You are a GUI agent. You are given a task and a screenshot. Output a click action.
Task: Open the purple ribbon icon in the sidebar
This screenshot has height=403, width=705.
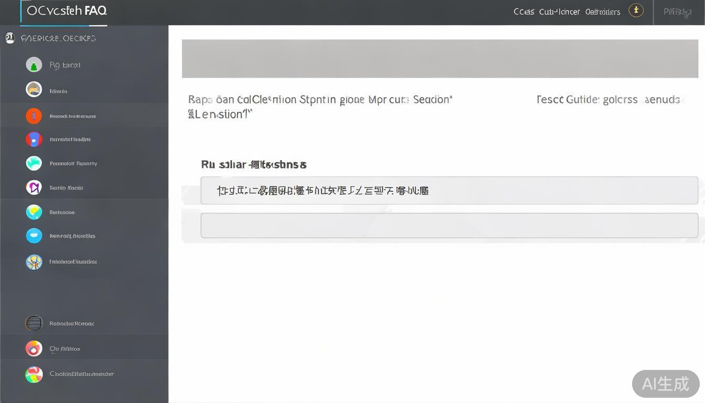(34, 187)
